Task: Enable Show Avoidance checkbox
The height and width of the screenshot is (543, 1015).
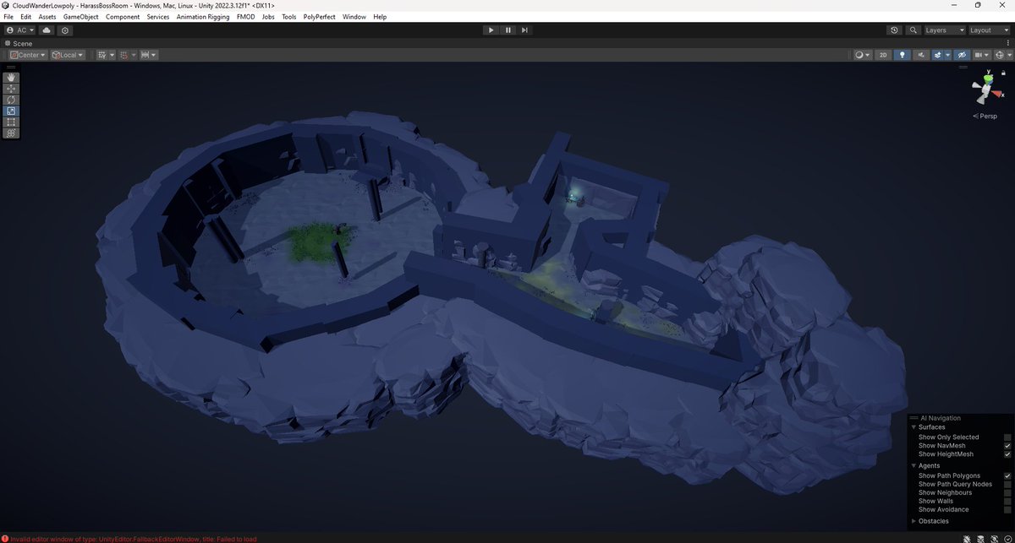Action: pos(1007,509)
